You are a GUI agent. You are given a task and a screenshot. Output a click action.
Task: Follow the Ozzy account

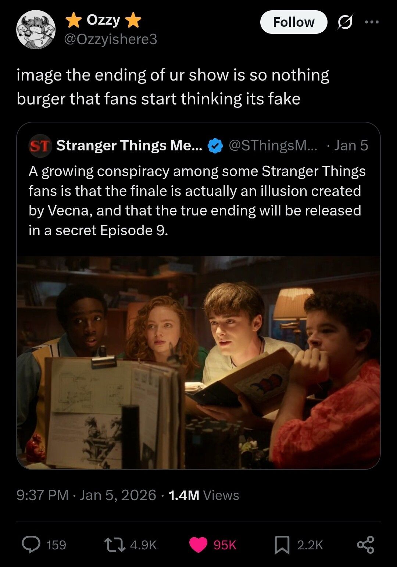[x=293, y=22]
